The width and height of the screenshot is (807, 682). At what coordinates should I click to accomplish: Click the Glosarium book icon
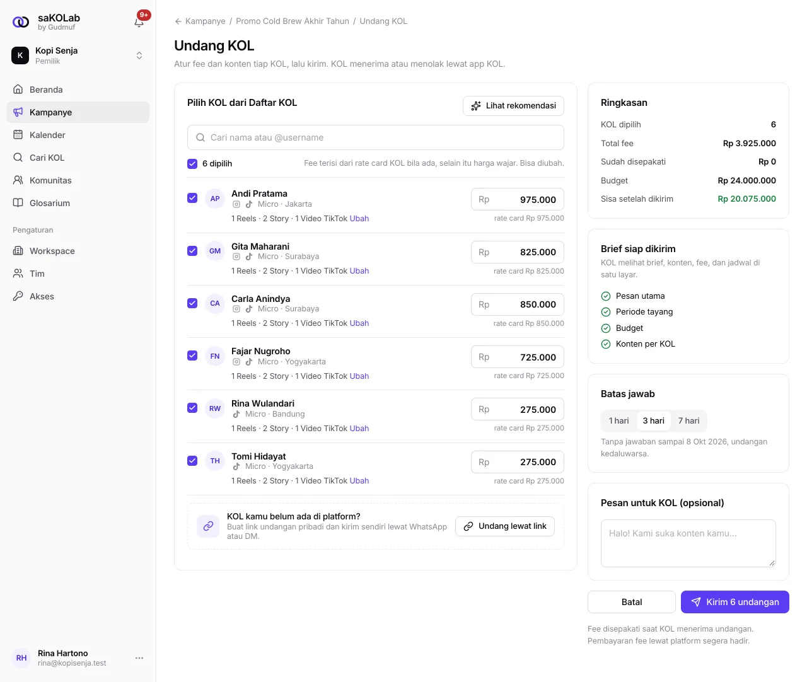pyautogui.click(x=18, y=203)
